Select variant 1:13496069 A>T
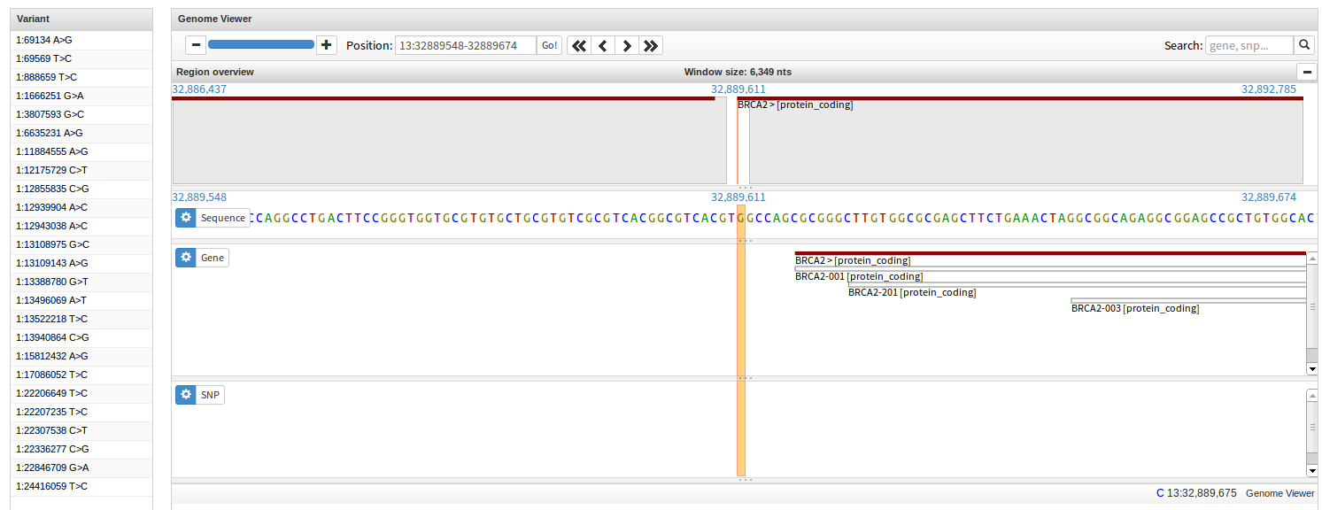 point(81,300)
